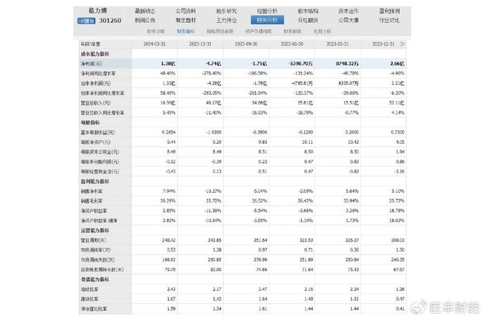Click the 问董秘 badge beside stock code
The height and width of the screenshot is (319, 484).
coord(86,21)
